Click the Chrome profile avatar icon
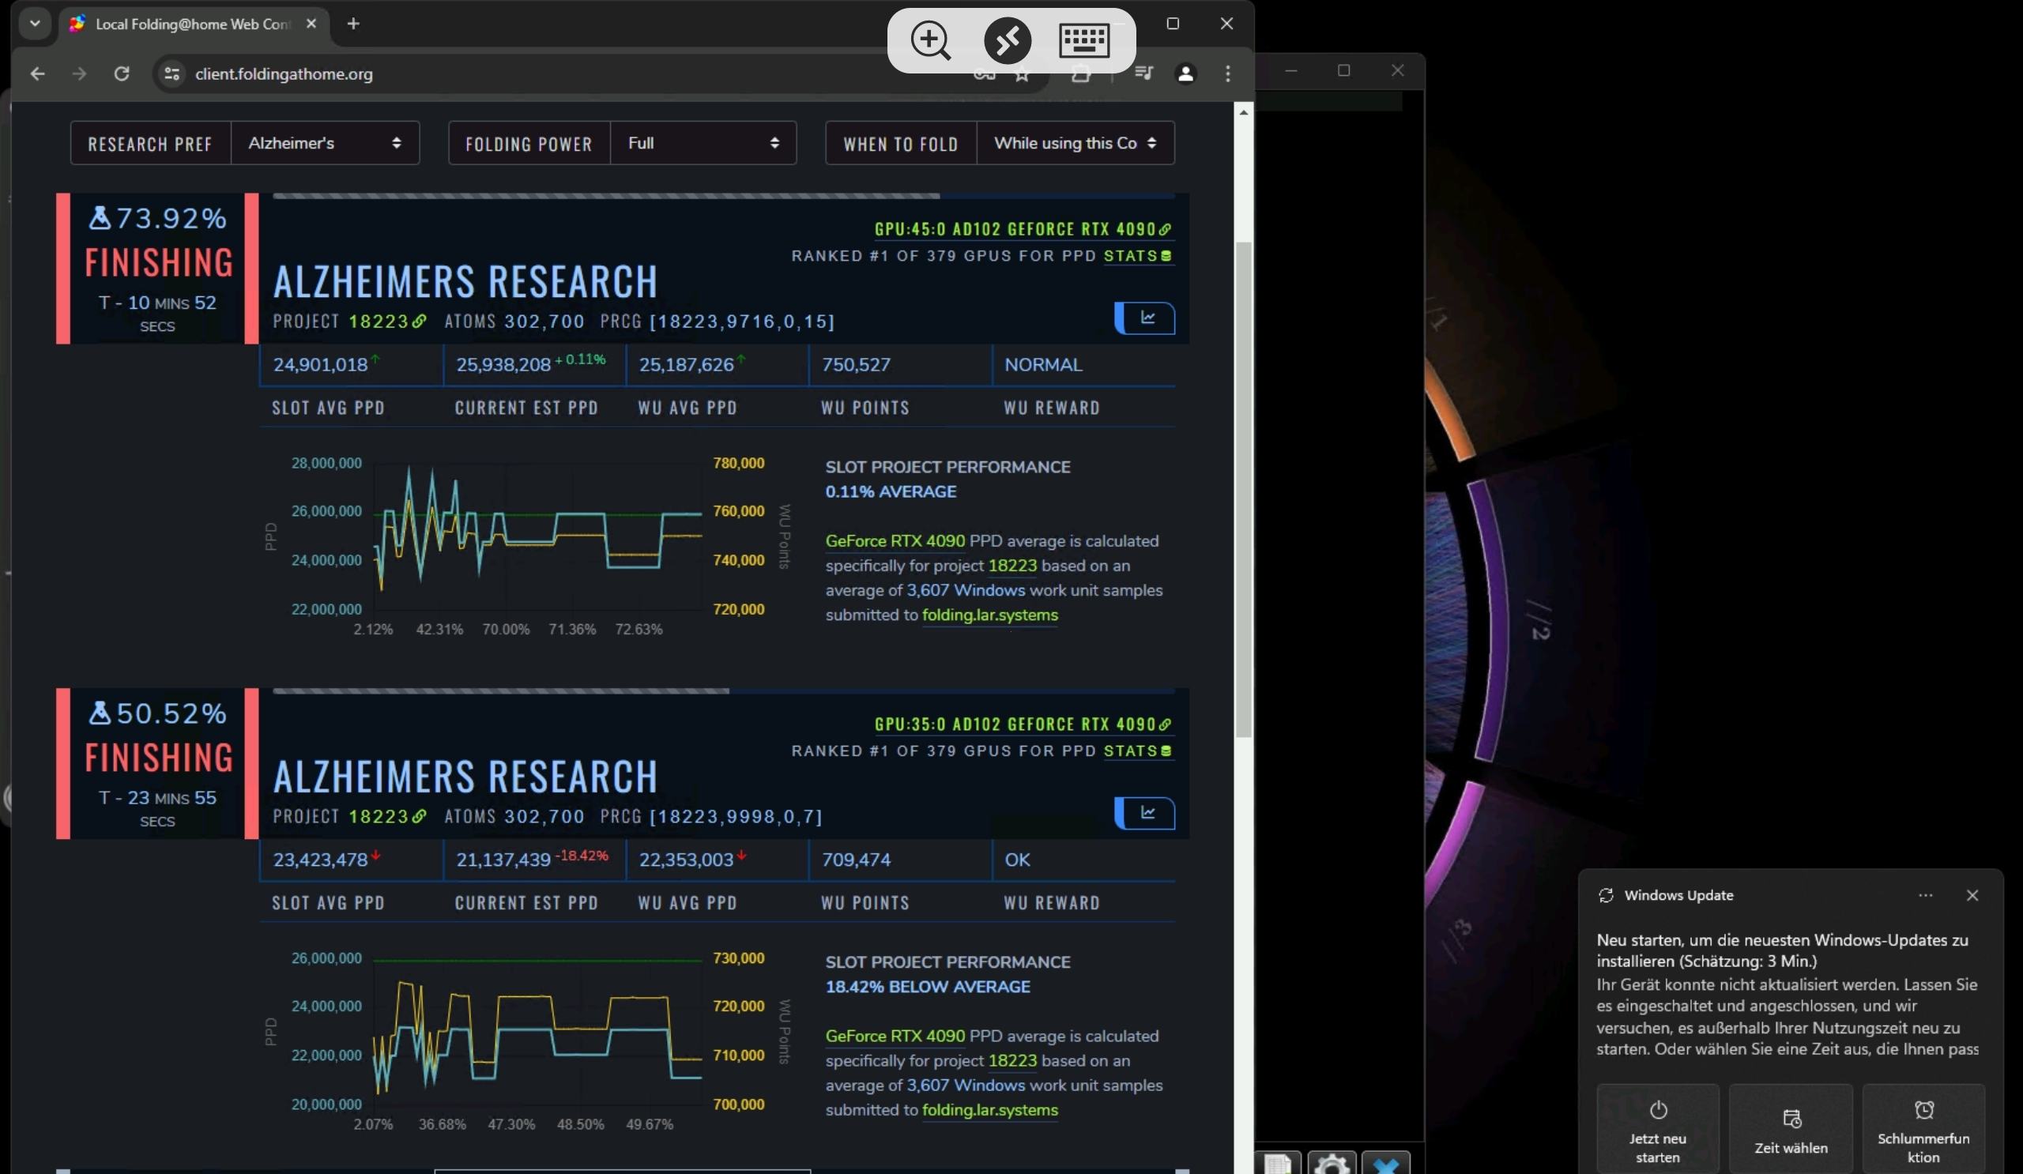Screen dimensions: 2023x1174 1185,73
